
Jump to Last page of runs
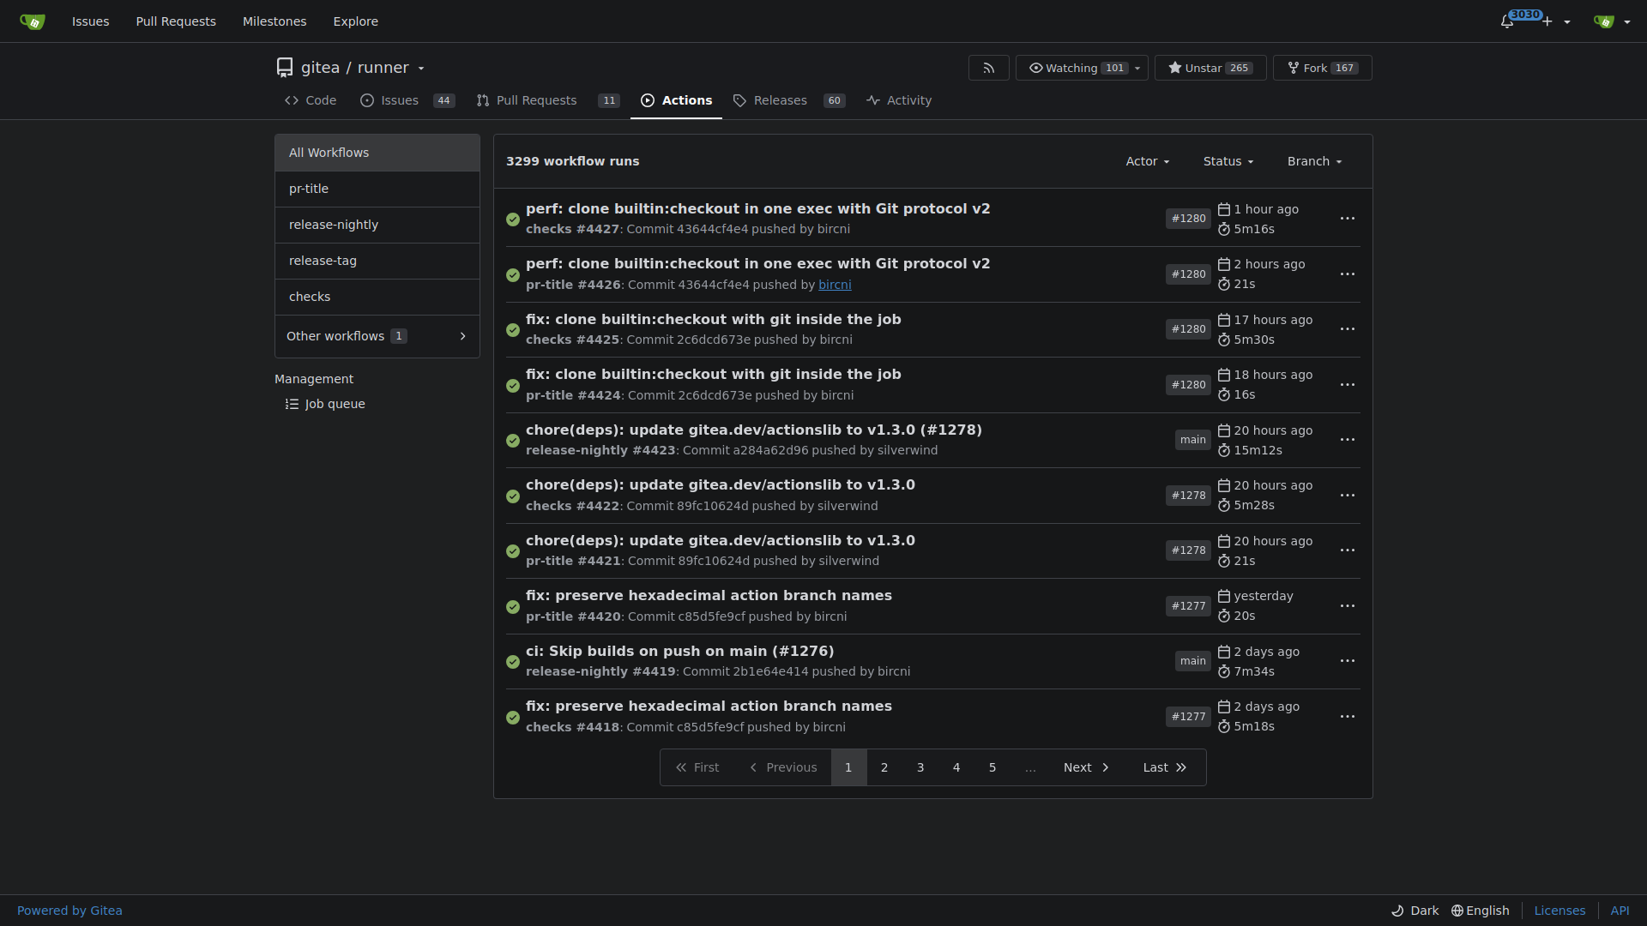1165,767
